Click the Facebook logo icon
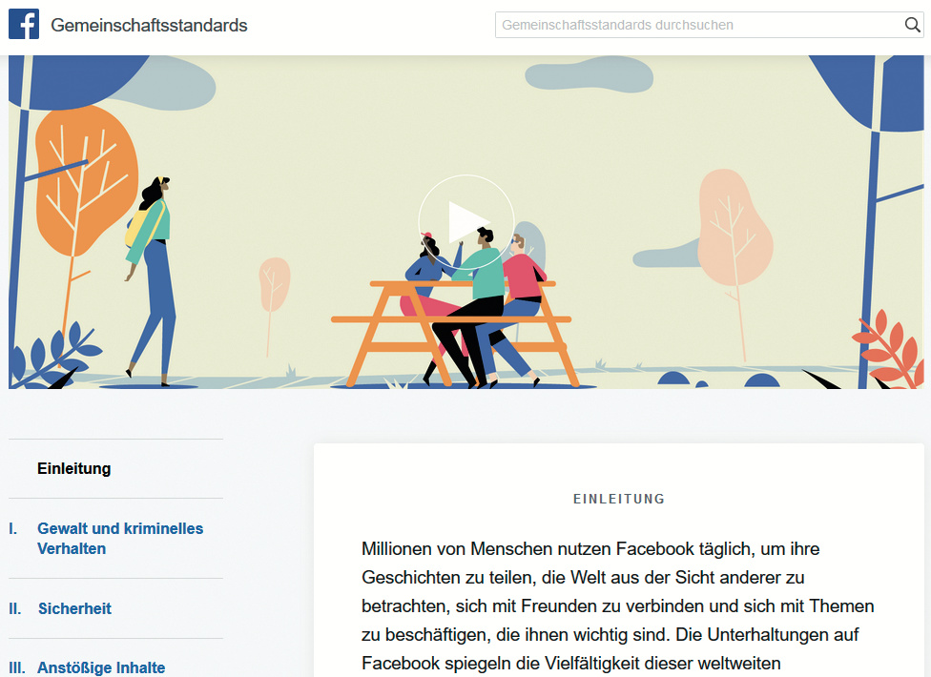The height and width of the screenshot is (677, 931). 24,25
